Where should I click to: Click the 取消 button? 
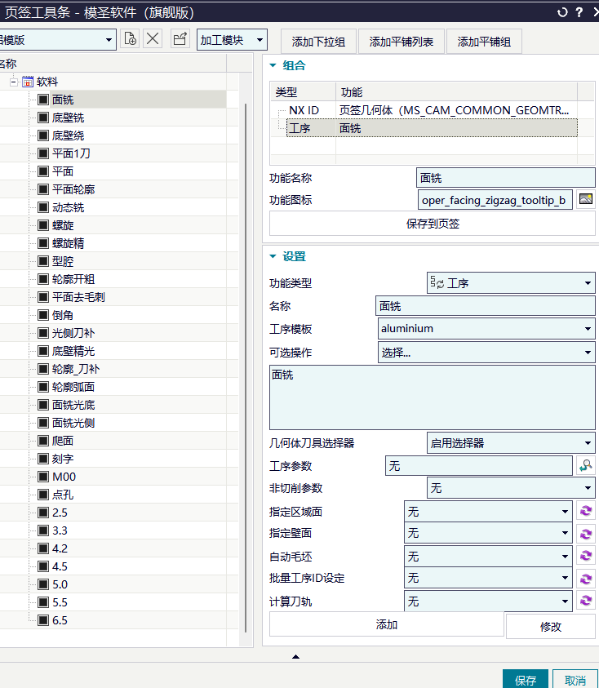575,680
